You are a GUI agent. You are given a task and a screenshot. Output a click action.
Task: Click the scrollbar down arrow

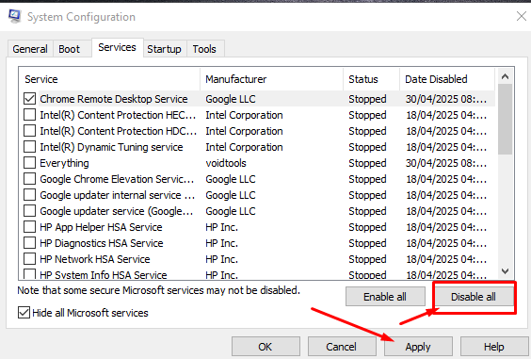(505, 271)
